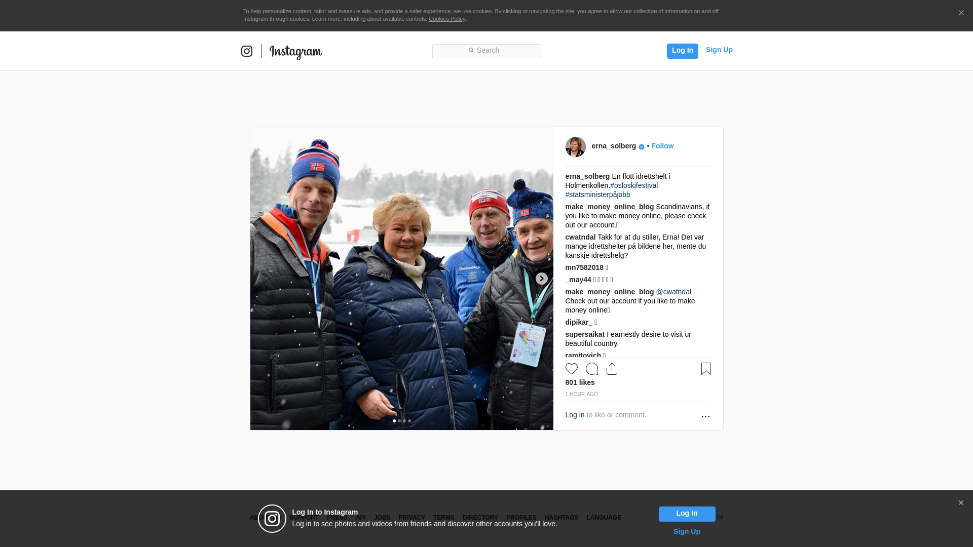Screen dimensions: 973x547
Task: Open commenter mn7582018's profile
Action: coord(584,267)
